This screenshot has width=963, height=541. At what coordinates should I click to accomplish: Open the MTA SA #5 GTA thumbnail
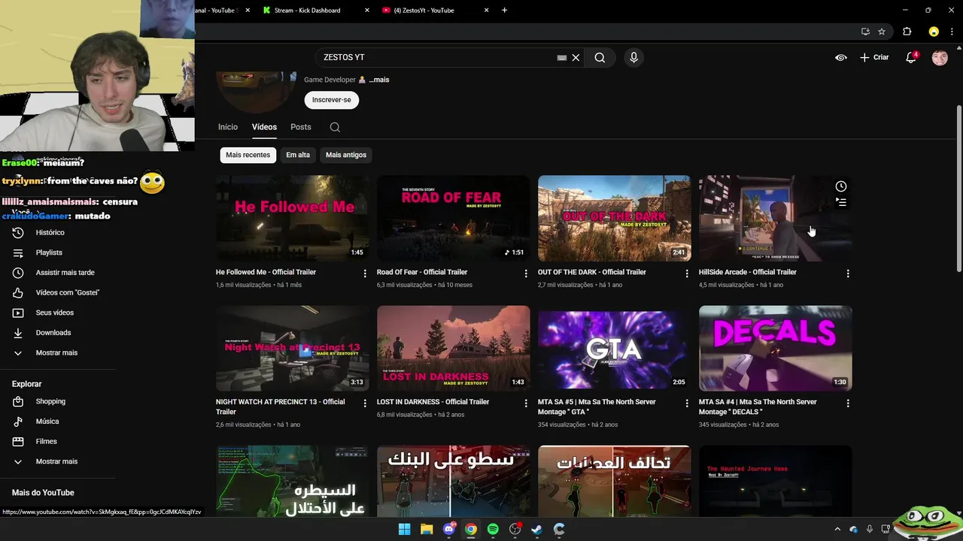point(615,348)
